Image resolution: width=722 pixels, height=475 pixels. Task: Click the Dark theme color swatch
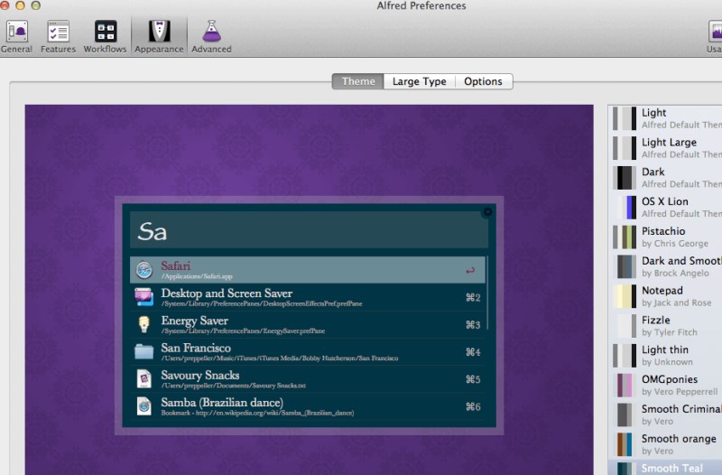point(625,177)
